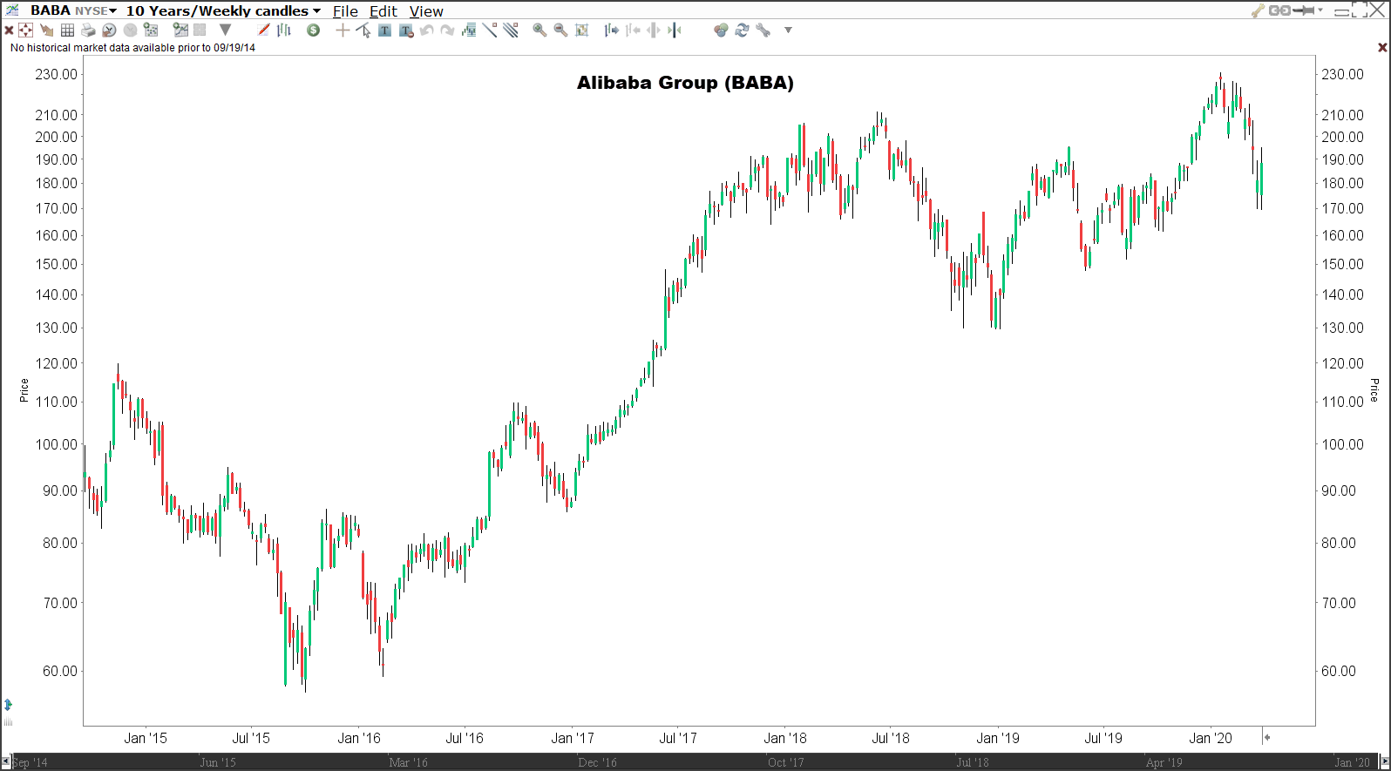
Task: Select the red pencil drawing tool
Action: point(264,30)
